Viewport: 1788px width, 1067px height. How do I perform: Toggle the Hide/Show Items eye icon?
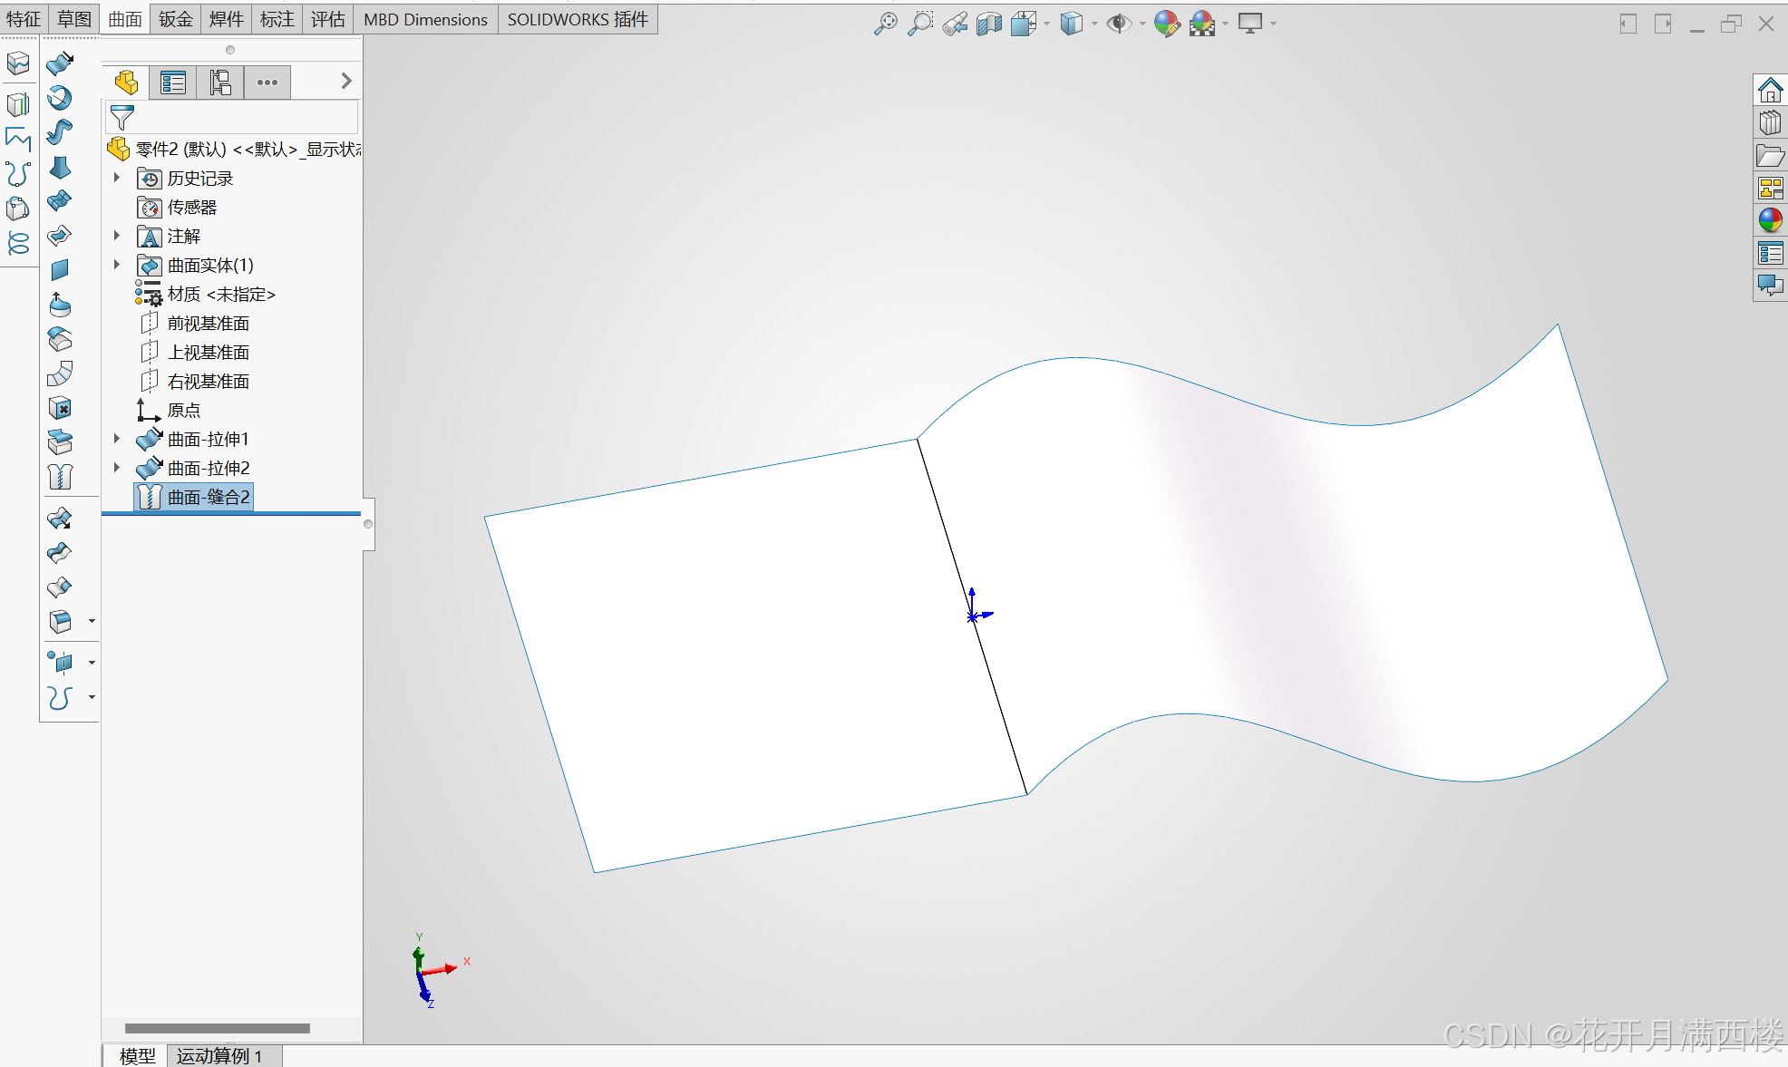[1119, 24]
